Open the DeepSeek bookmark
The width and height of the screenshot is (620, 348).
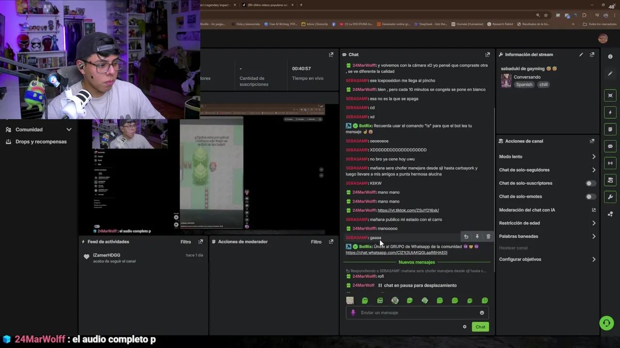point(430,24)
